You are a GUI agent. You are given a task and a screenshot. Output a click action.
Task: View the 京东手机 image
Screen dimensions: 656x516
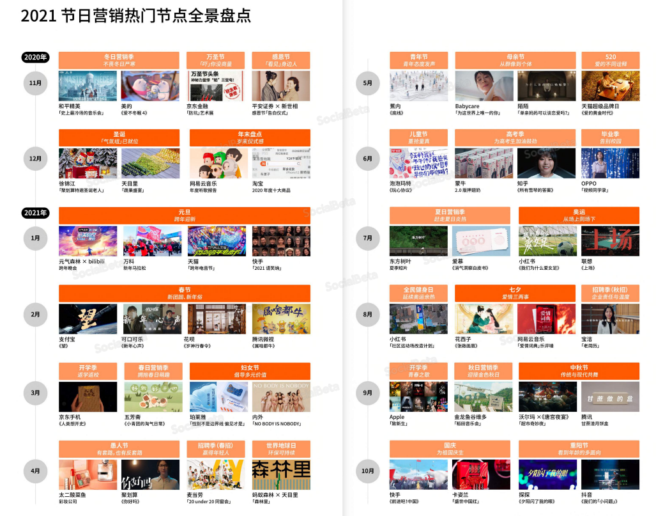[x=88, y=397]
